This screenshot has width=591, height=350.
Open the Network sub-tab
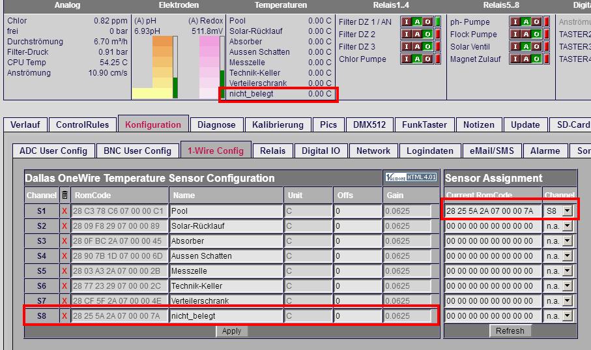(373, 151)
